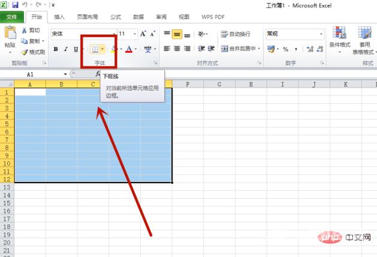Toggle wrap text (自动换行)
Screen dimensions: 377x257
pos(236,34)
